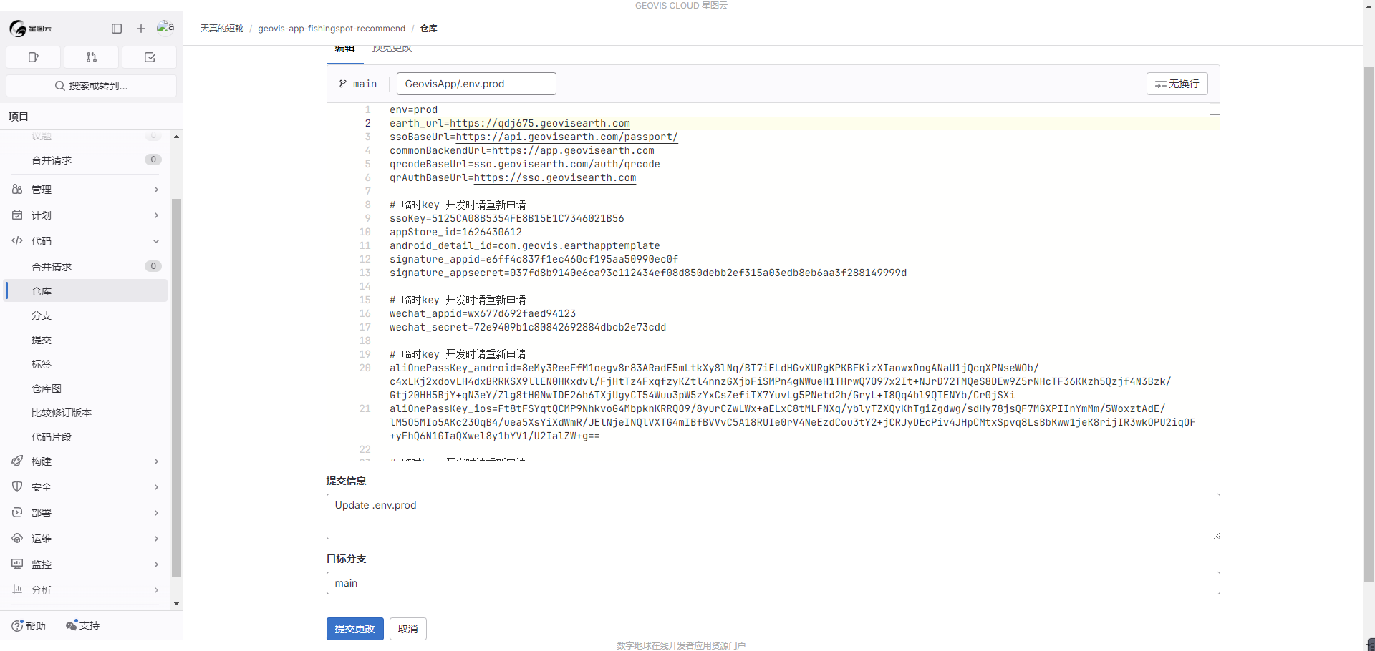1375x651 pixels.
Task: Open 标签 in the sidebar
Action: click(x=86, y=364)
